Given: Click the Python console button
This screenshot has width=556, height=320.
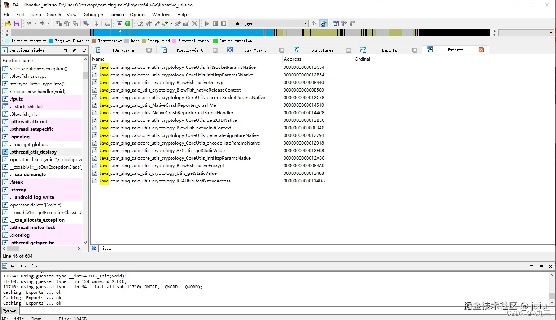Looking at the screenshot, I should tap(10, 311).
